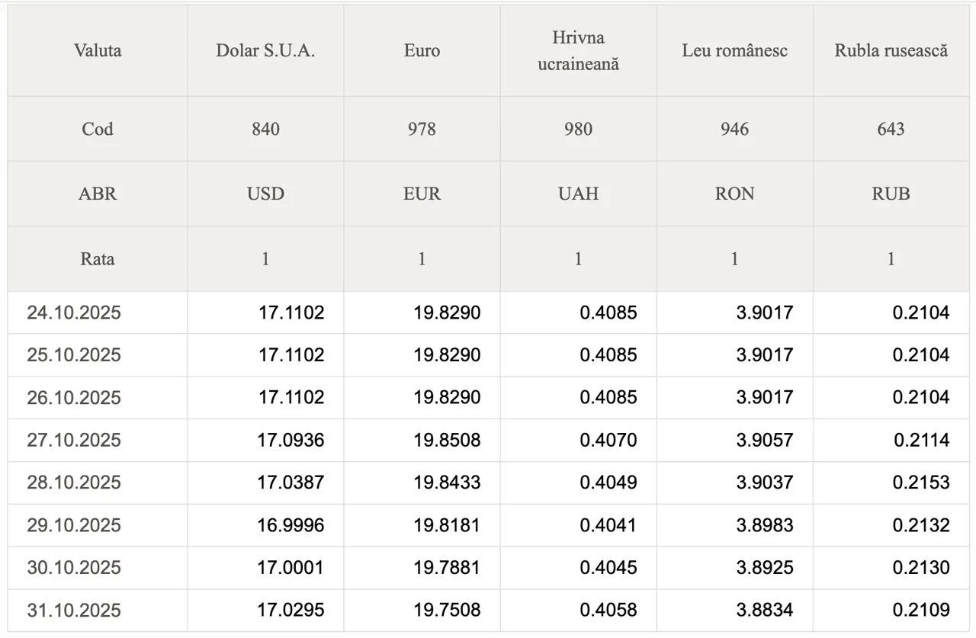This screenshot has width=976, height=638.
Task: Click the USD rate 16.9996
Action: 291,525
